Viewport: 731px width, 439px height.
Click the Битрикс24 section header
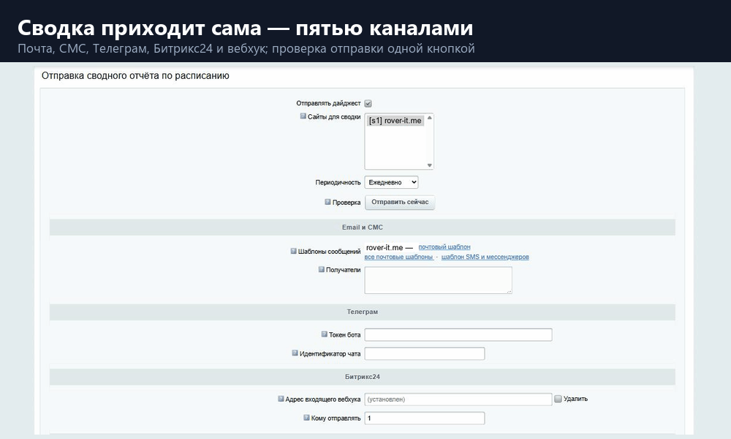[363, 377]
